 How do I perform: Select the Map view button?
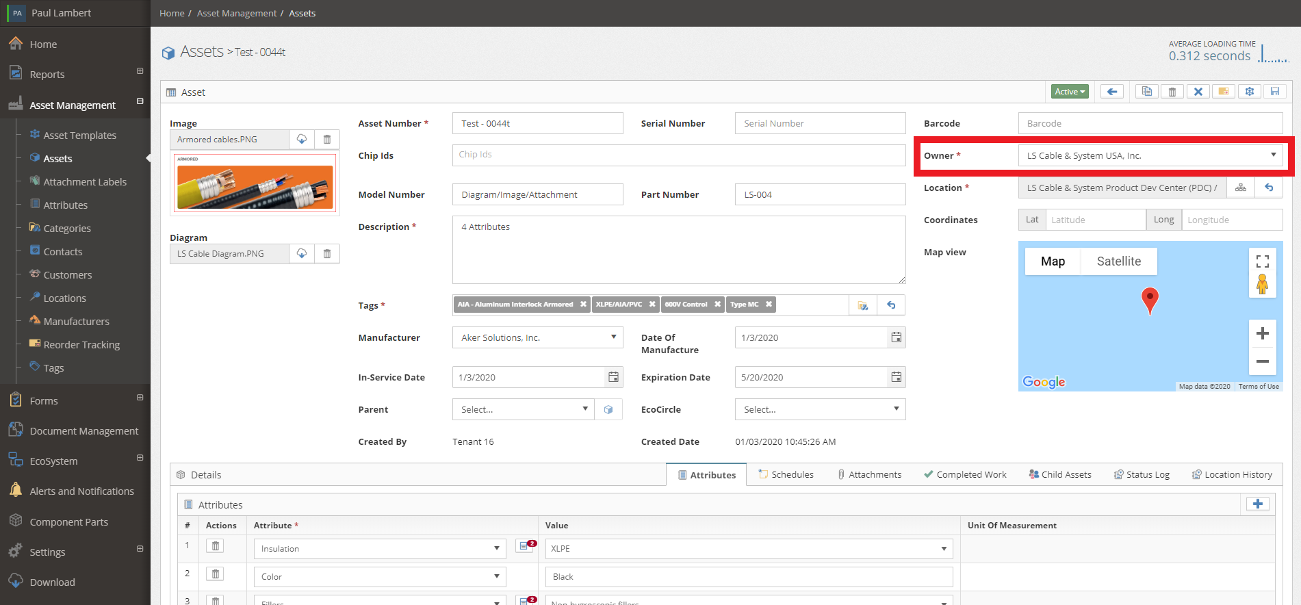pos(1053,261)
